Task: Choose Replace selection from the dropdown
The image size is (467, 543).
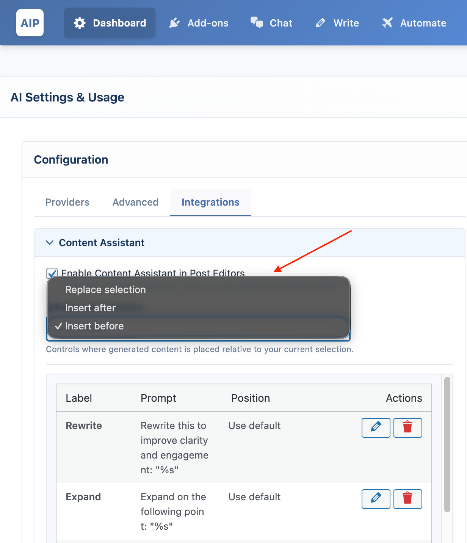Action: click(105, 290)
